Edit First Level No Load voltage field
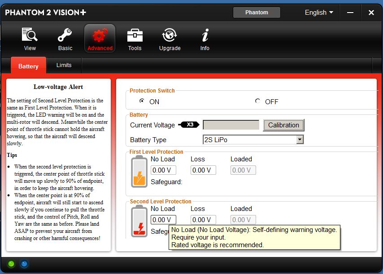 [163, 170]
